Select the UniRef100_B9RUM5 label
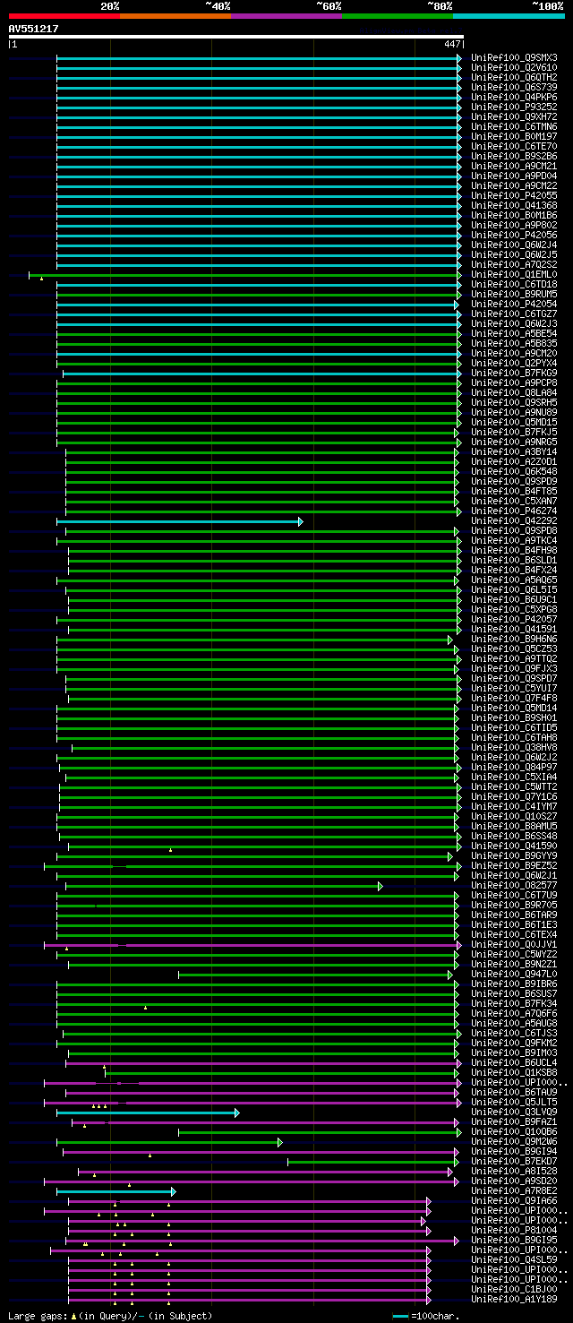Viewport: 573px width, 1323px height. coord(514,294)
